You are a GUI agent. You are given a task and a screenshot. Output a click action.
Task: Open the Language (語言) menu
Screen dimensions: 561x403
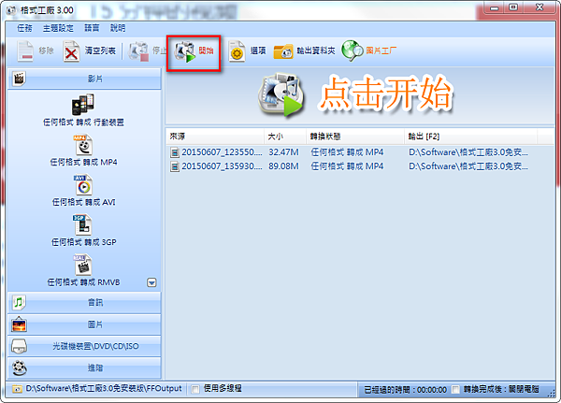tap(92, 28)
